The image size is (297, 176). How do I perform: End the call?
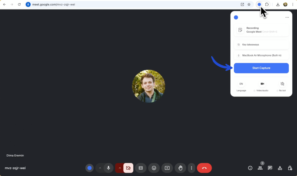tap(204, 168)
